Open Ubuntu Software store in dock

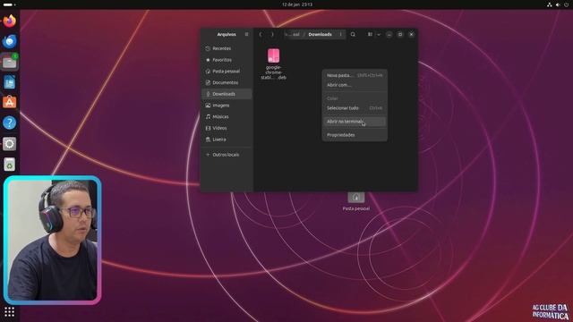[10, 102]
